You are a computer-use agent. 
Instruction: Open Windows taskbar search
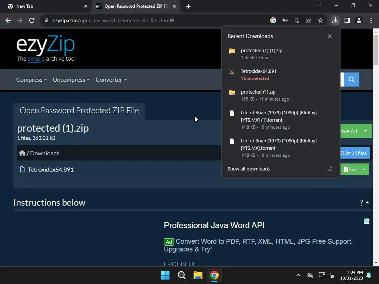[181, 275]
